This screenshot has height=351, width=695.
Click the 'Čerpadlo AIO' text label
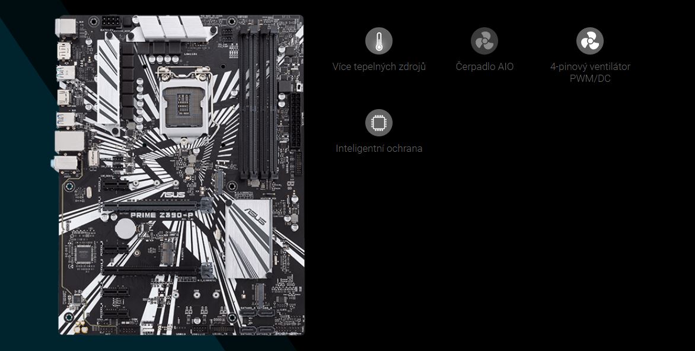tap(484, 66)
